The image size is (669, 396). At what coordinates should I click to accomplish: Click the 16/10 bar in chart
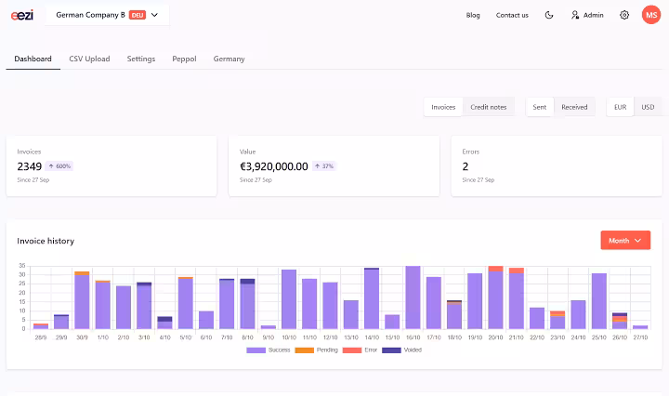[413, 297]
